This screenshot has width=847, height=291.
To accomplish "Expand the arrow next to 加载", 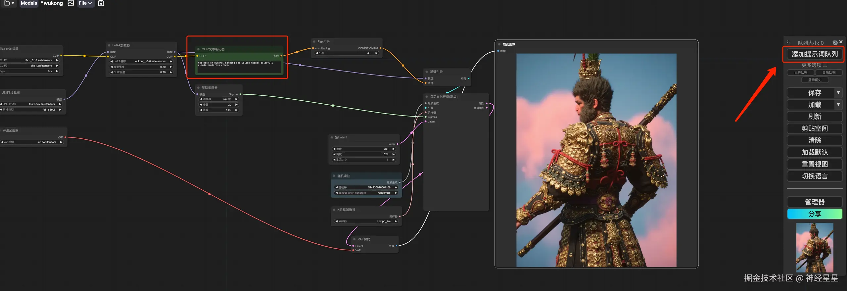I will [838, 105].
